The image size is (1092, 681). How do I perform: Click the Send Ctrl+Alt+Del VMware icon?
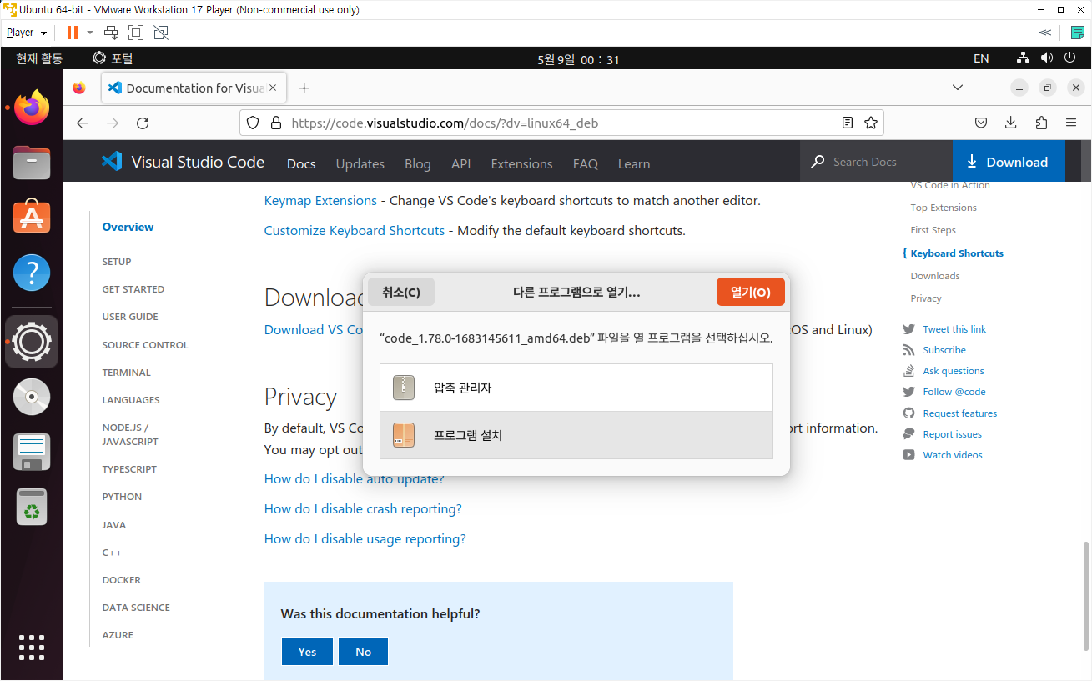pyautogui.click(x=111, y=33)
